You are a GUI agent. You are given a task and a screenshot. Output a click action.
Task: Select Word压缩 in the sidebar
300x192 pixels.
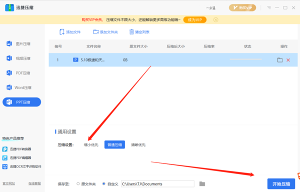click(21, 87)
